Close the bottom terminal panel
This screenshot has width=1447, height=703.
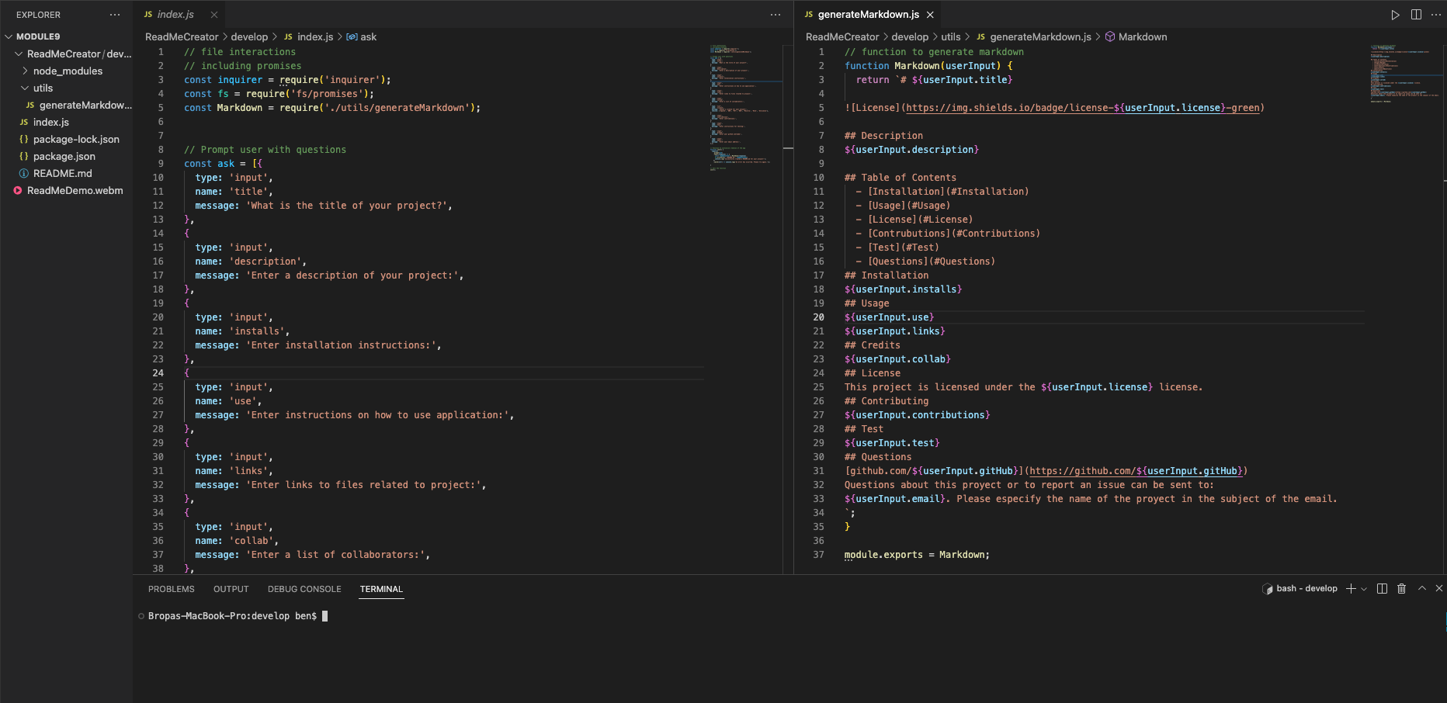point(1439,589)
